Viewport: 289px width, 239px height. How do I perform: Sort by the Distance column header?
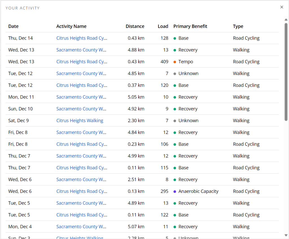135,26
